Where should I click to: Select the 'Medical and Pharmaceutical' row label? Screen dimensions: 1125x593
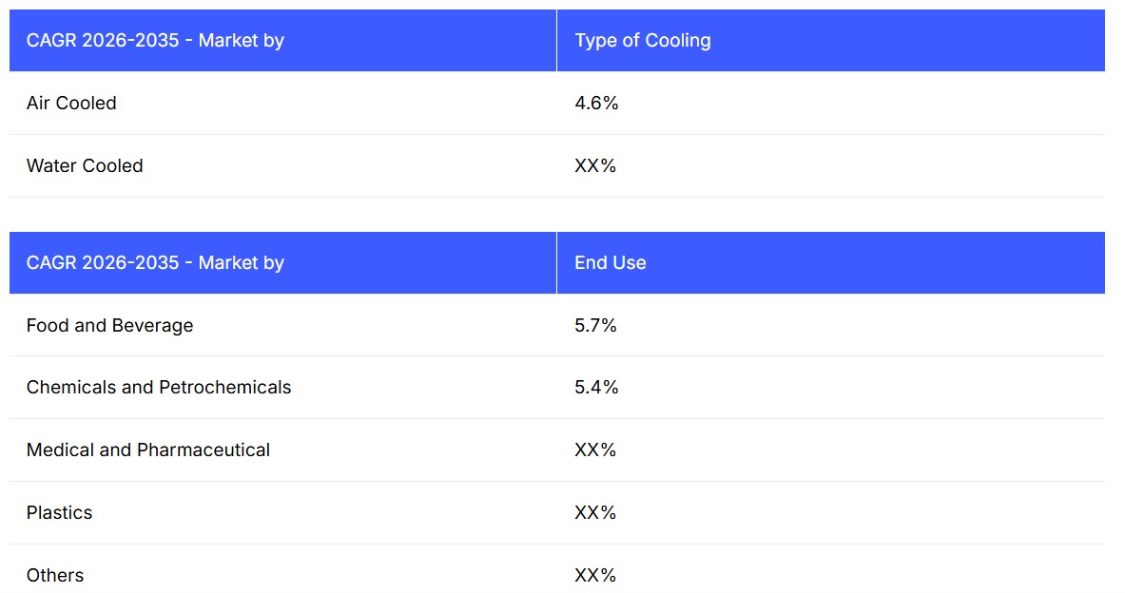[148, 450]
